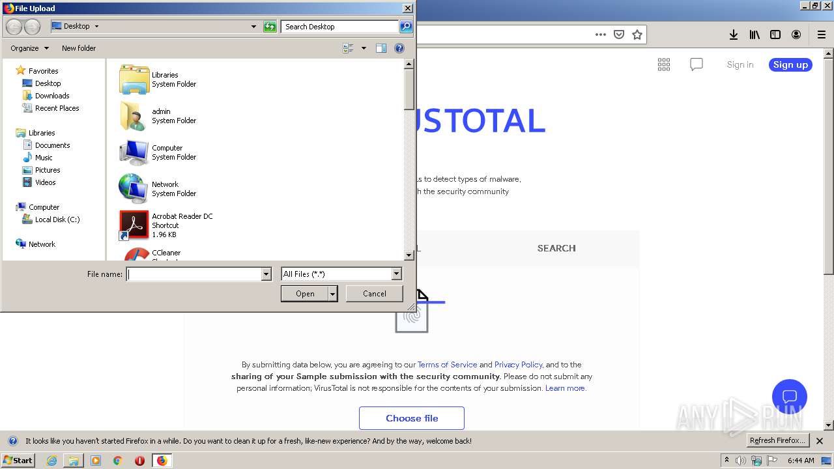
Task: Launch Opera from taskbar
Action: click(139, 461)
